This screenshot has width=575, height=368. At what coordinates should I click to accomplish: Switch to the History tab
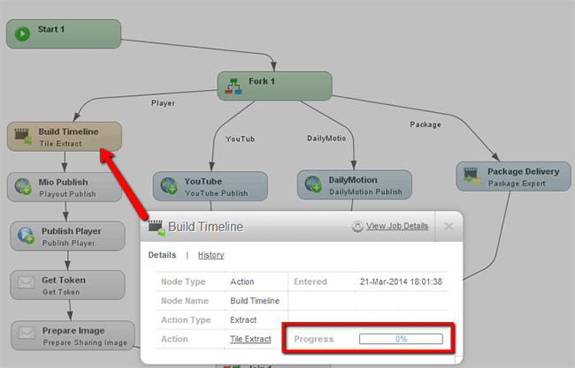tap(211, 255)
